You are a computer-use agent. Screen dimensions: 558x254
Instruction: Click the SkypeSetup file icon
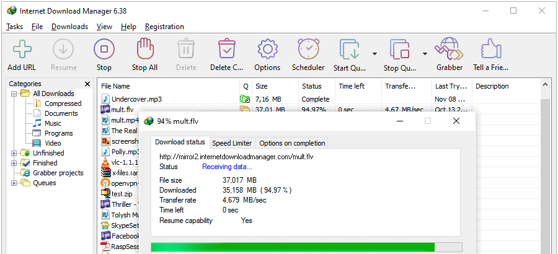point(105,225)
